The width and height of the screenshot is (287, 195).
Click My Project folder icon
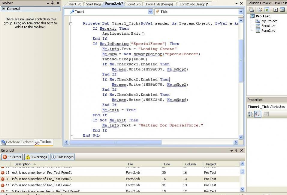[x=258, y=21]
